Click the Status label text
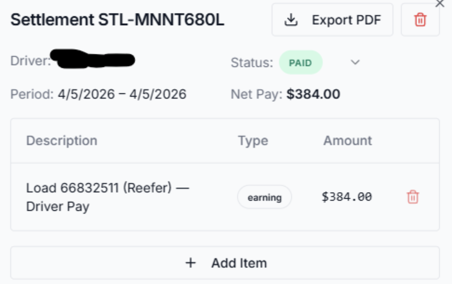This screenshot has height=284, width=452. [x=252, y=63]
